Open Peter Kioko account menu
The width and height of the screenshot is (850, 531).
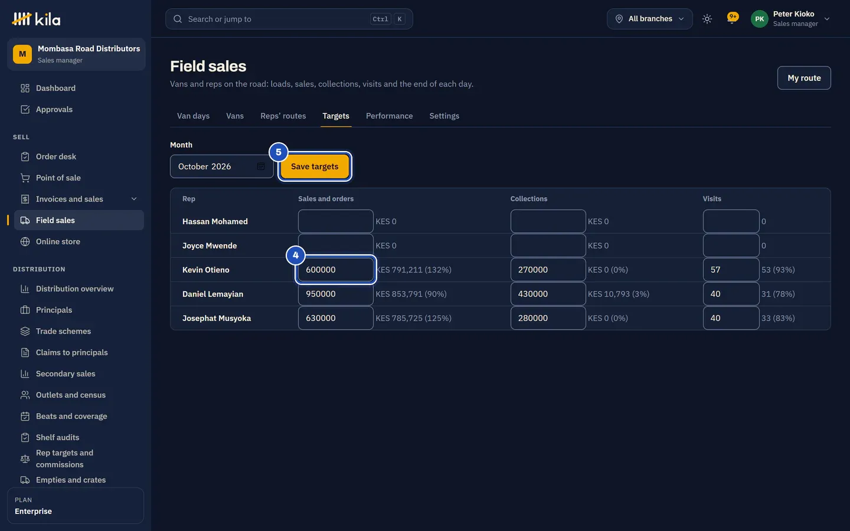791,19
